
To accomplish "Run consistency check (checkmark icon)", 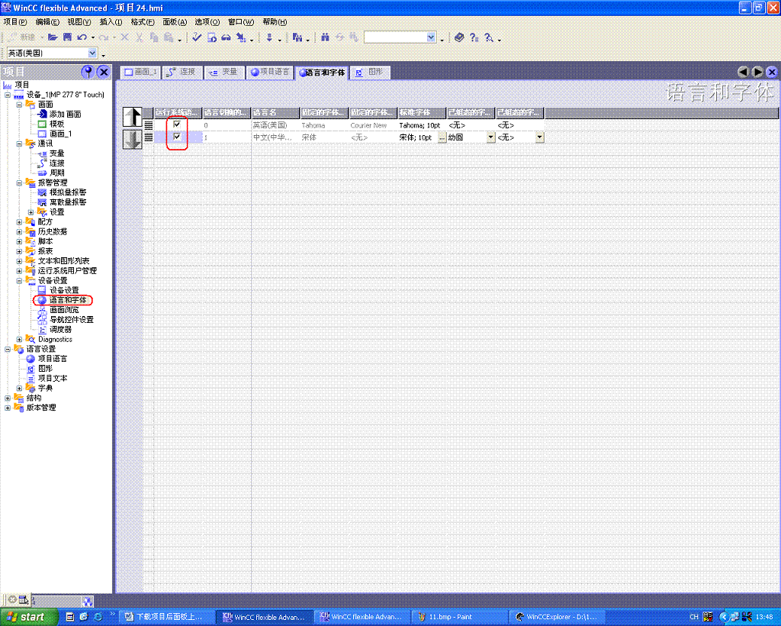I will pyautogui.click(x=197, y=37).
